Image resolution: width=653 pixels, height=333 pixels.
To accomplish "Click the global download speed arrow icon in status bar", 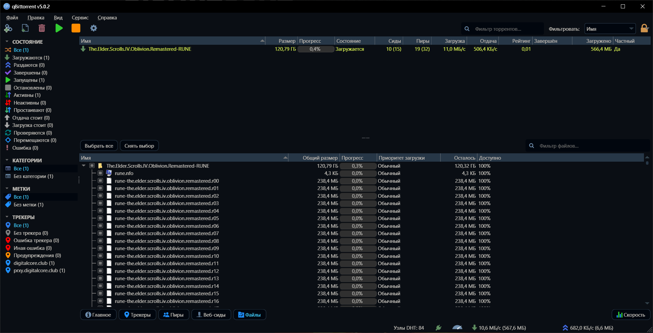I will (x=474, y=328).
